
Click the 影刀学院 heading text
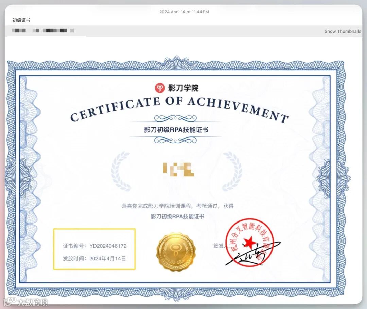click(x=183, y=88)
